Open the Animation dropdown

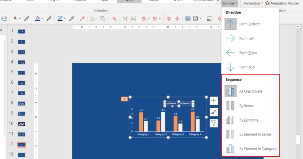pyautogui.click(x=252, y=3)
